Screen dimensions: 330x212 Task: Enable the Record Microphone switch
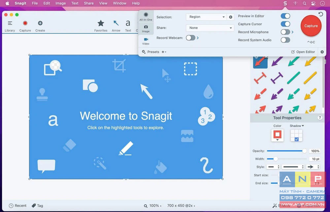(285, 32)
